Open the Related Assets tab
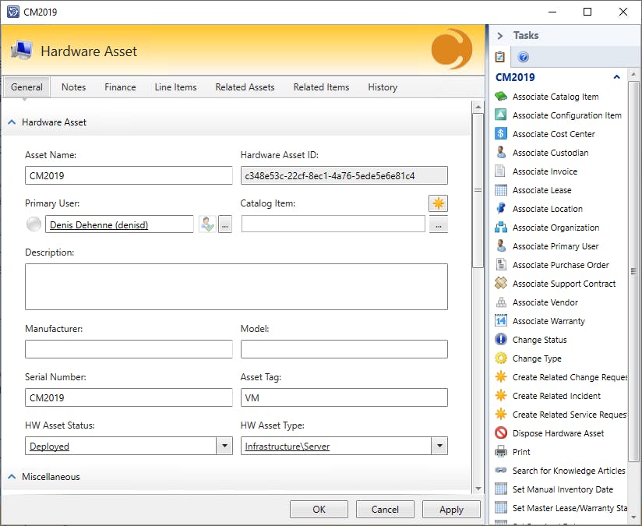The width and height of the screenshot is (642, 526). (x=245, y=87)
